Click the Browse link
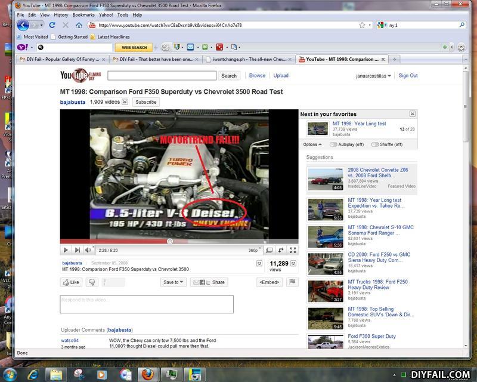Screen dimensions: 477x382 [x=257, y=76]
